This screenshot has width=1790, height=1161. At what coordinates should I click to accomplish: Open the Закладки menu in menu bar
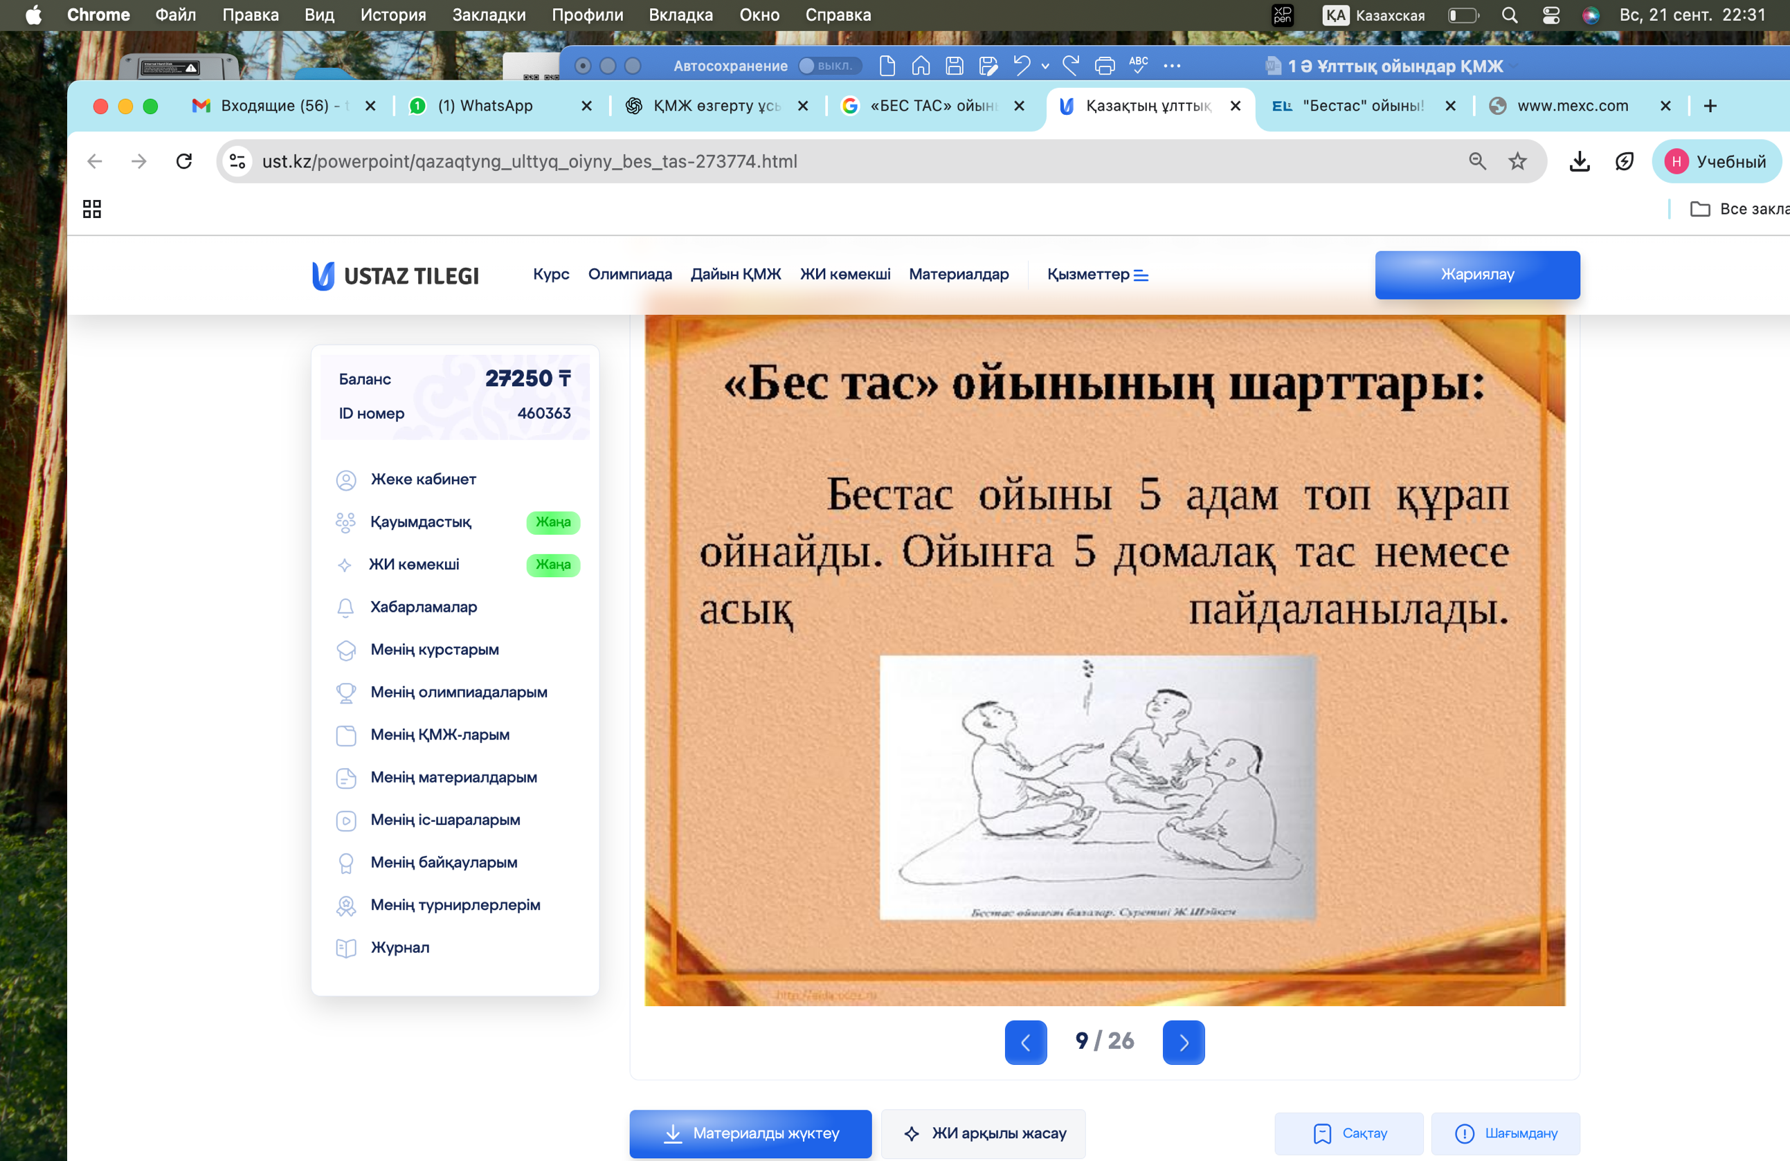tap(488, 15)
